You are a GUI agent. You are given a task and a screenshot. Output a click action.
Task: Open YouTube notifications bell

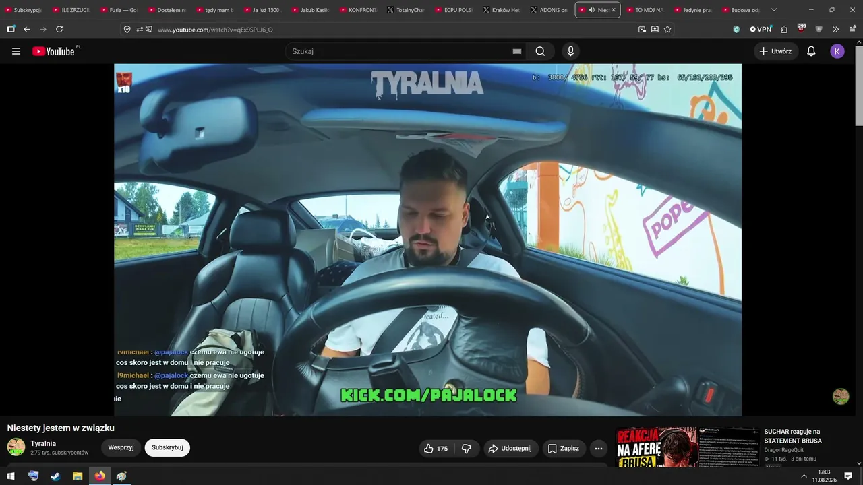(x=811, y=51)
